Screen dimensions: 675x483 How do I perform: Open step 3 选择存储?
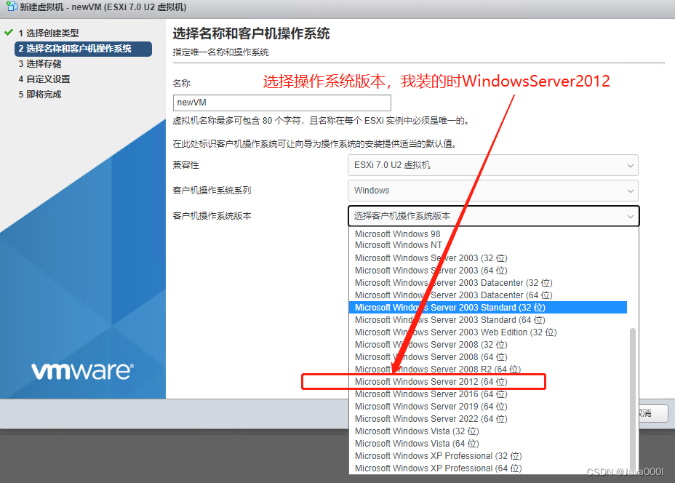point(39,64)
